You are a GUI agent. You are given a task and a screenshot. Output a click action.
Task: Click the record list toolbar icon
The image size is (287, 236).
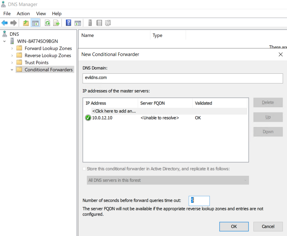tap(99, 23)
